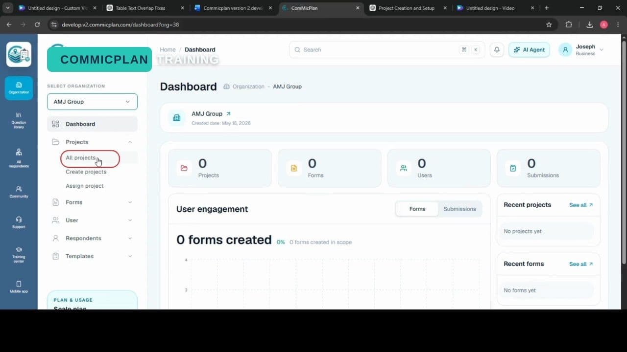This screenshot has width=627, height=352.
Task: Select Dashboard in the sidebar
Action: coord(92,124)
